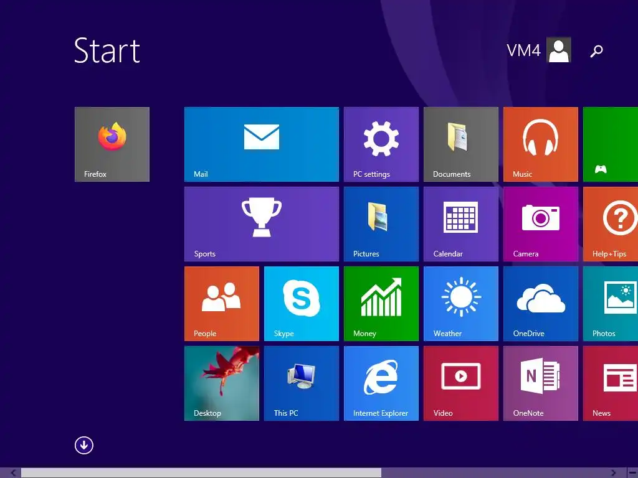
Task: Show all apps with down arrow button
Action: click(84, 445)
